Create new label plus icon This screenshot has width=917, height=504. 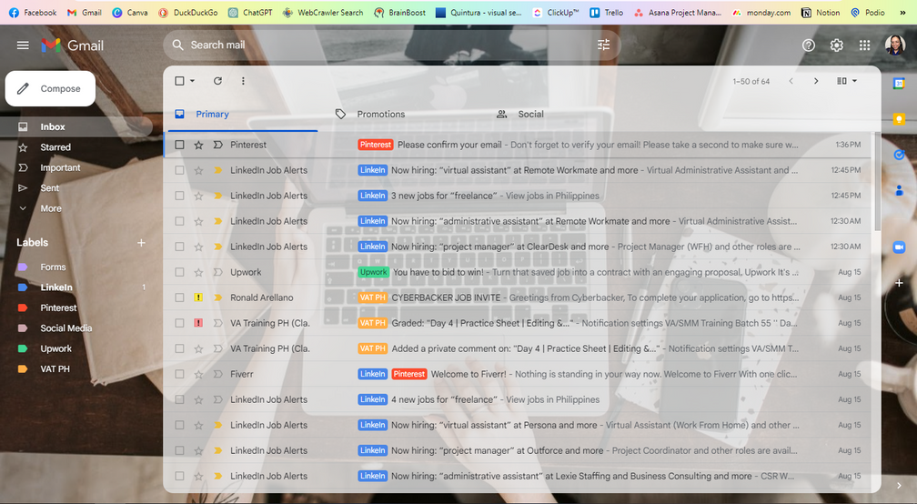click(x=141, y=243)
